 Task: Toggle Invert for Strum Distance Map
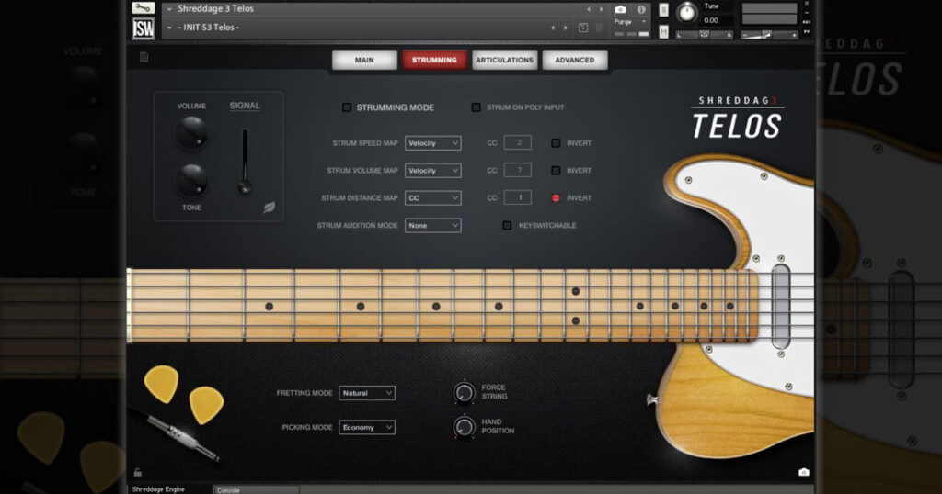point(556,198)
